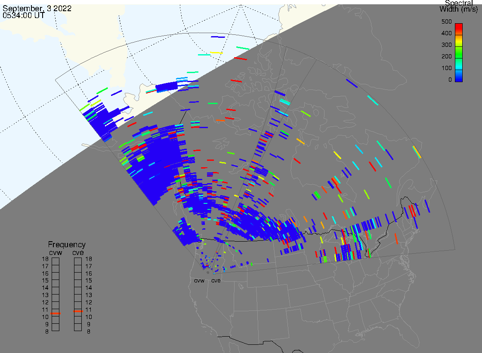Click the 8 label beside cve frequency bar
Image resolution: width=482 pixels, height=353 pixels.
pyautogui.click(x=89, y=332)
